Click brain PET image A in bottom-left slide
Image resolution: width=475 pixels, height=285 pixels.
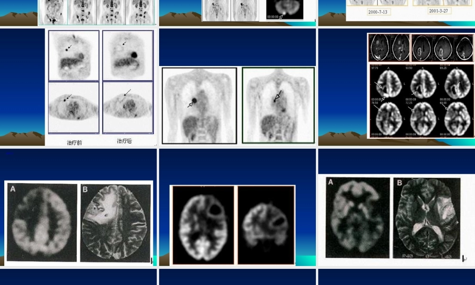pyautogui.click(x=41, y=222)
